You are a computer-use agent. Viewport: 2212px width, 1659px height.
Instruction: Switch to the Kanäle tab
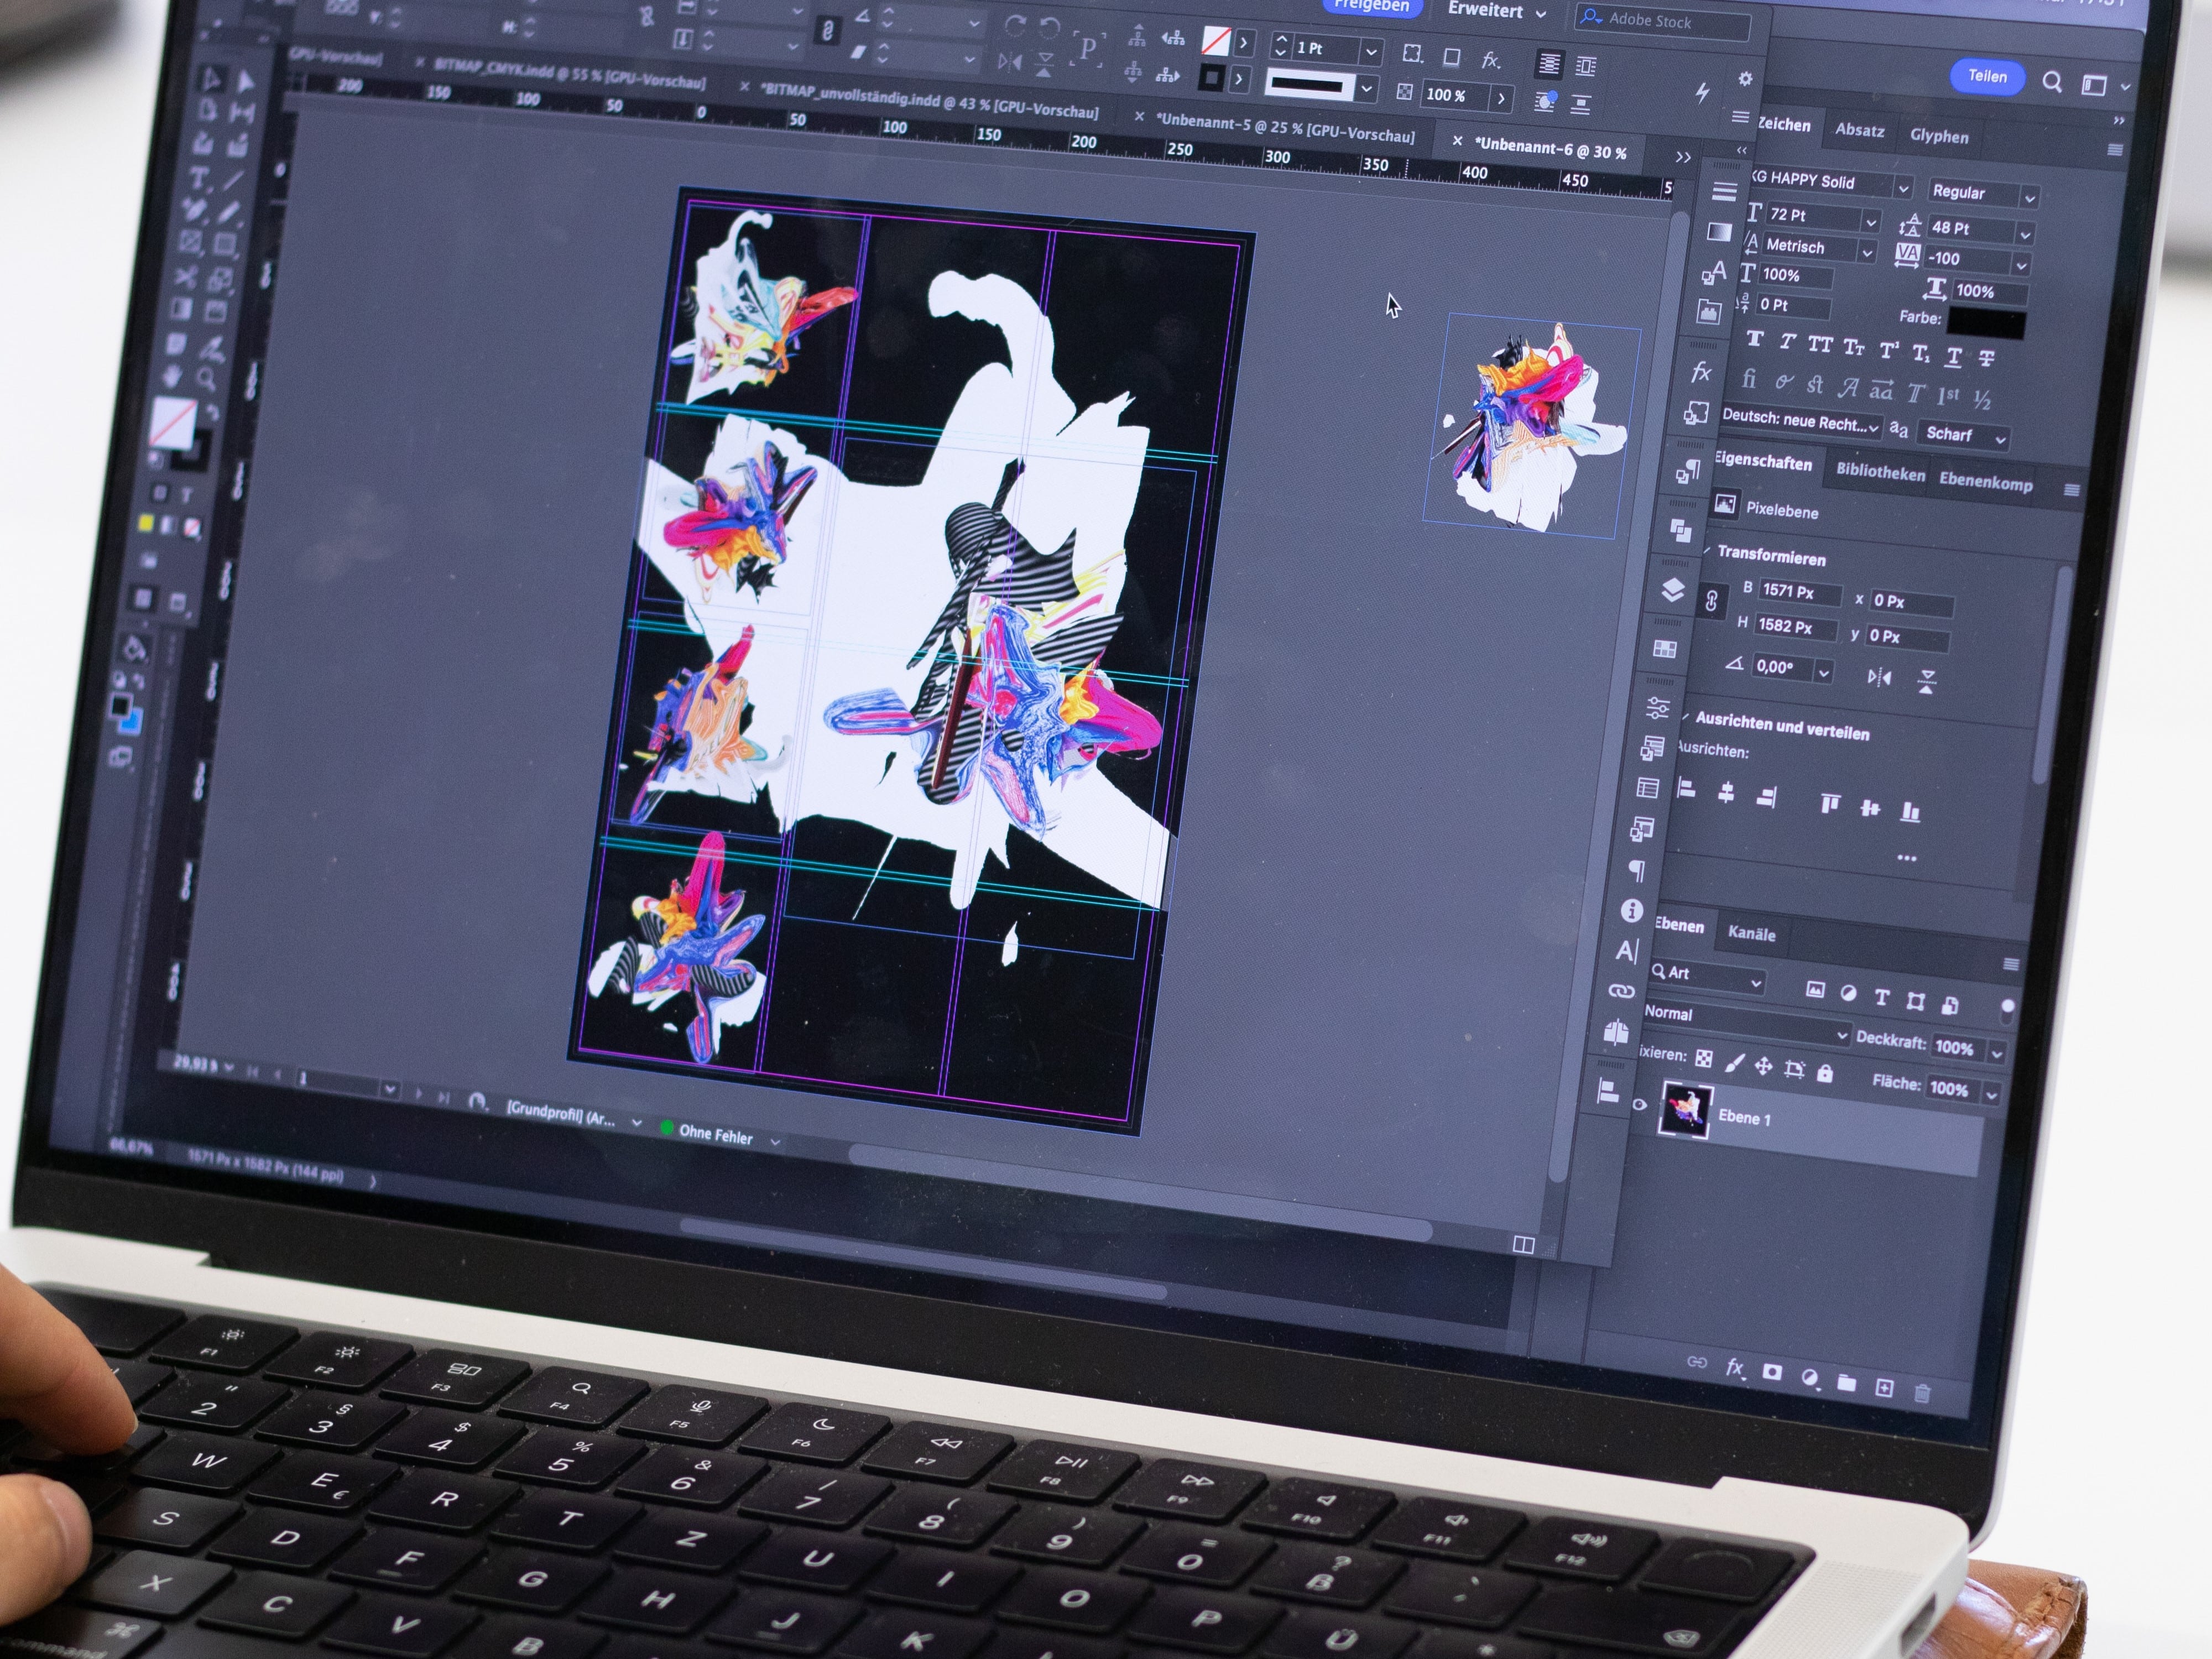(x=1751, y=933)
